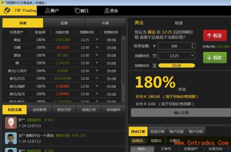
Task: Select the 短期(0) orders sub-tab
Action: pyautogui.click(x=156, y=141)
